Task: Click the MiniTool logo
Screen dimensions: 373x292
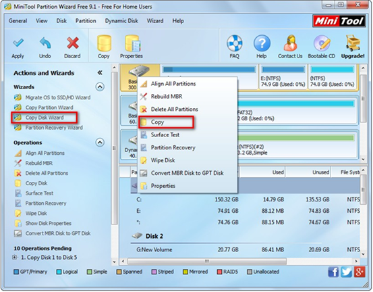Action: click(339, 21)
